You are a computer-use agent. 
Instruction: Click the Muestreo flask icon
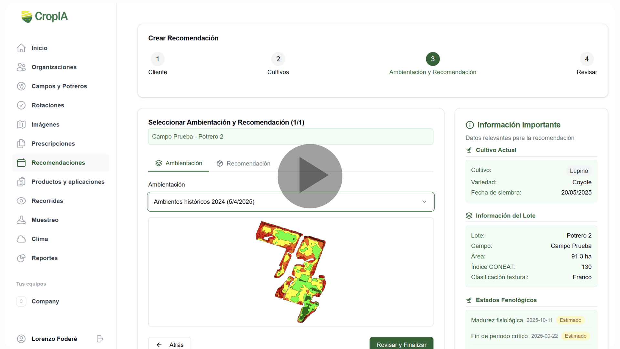click(21, 220)
